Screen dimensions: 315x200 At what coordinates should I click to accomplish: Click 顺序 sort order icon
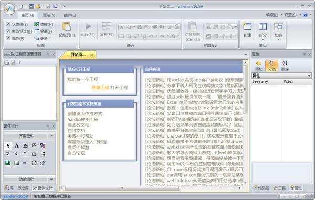point(285,66)
